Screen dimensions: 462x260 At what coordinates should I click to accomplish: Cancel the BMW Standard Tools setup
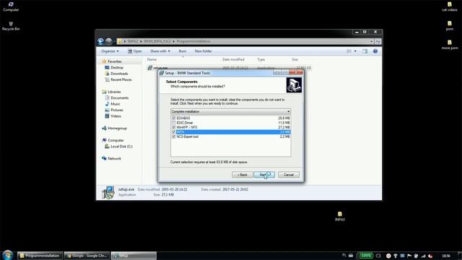[x=289, y=175]
